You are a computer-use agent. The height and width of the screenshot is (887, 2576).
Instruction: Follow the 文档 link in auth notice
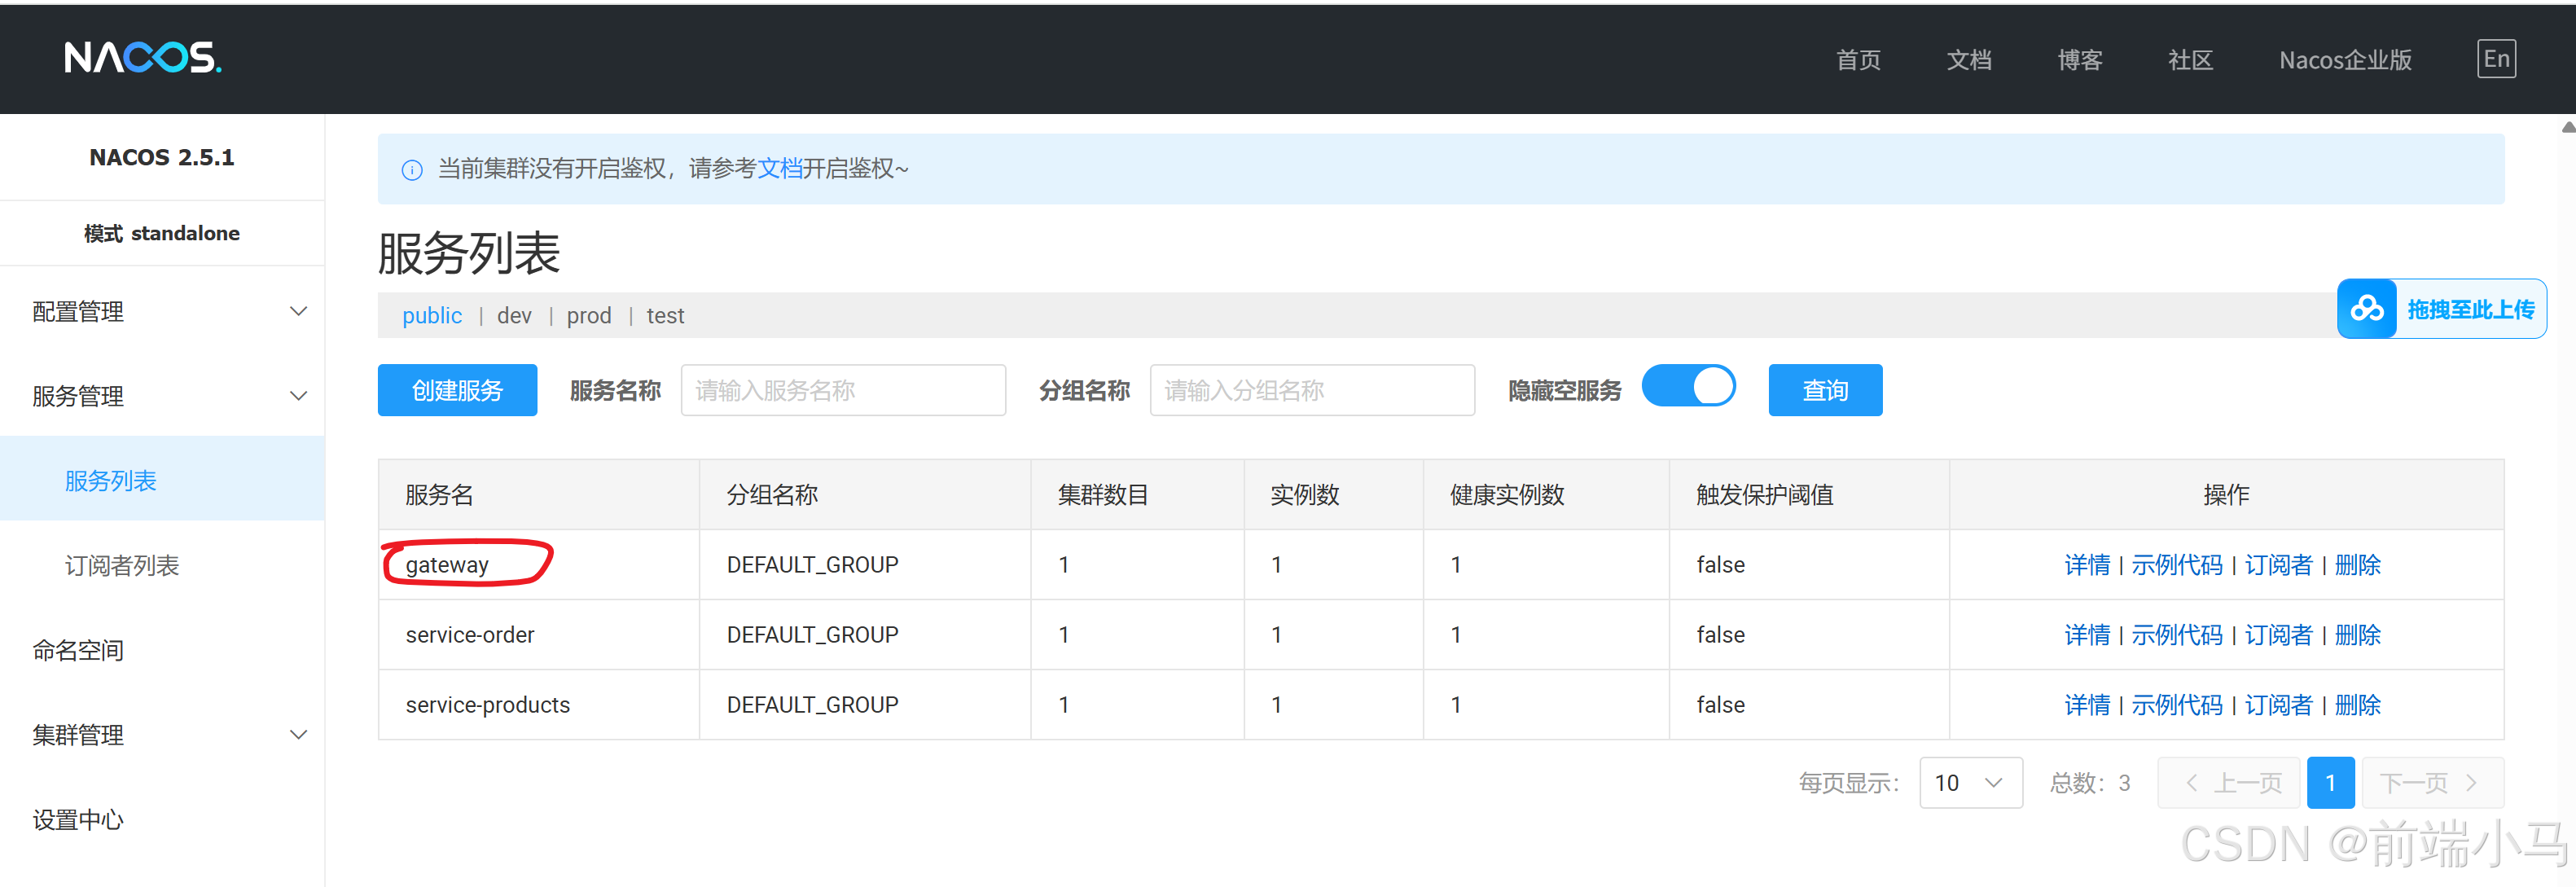(x=780, y=169)
